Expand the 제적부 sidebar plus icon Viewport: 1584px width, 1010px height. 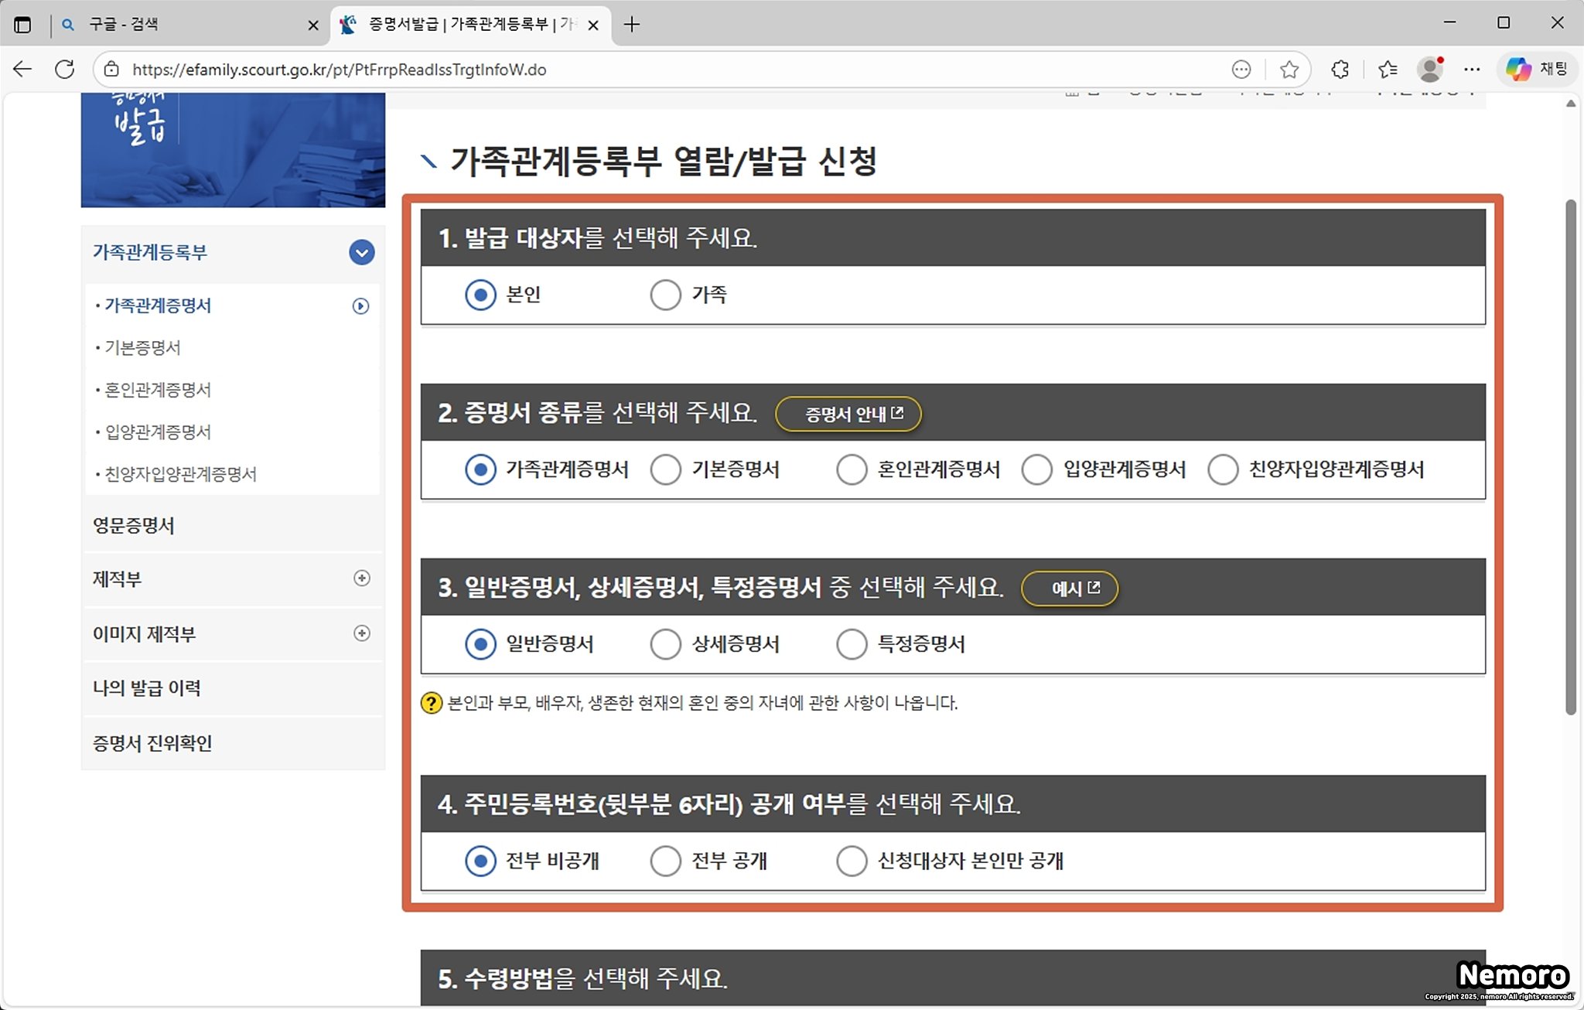[x=361, y=578]
